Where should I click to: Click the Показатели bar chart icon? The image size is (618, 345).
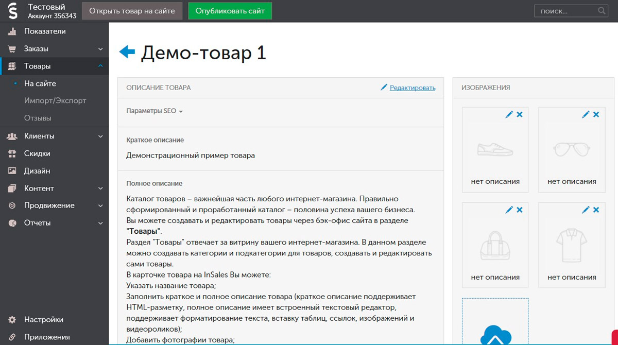point(12,31)
